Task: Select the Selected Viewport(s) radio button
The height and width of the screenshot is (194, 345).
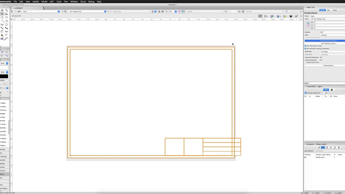Action: point(305,93)
